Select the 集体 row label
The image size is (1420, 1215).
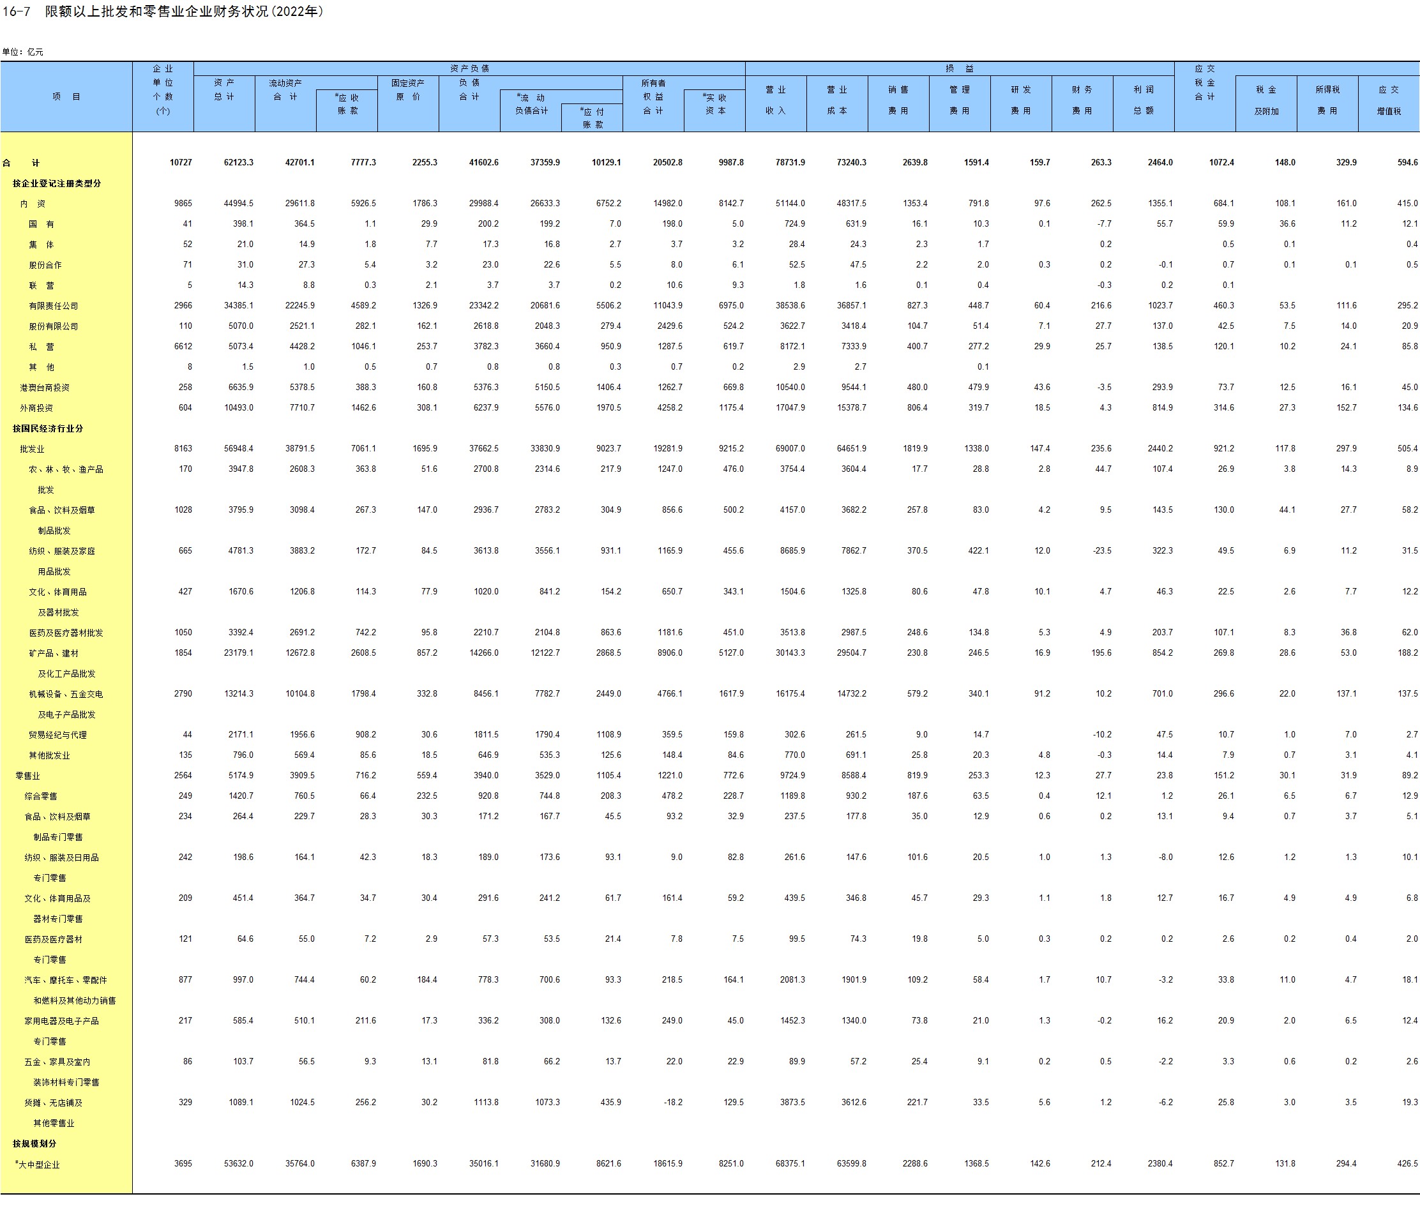[x=41, y=245]
